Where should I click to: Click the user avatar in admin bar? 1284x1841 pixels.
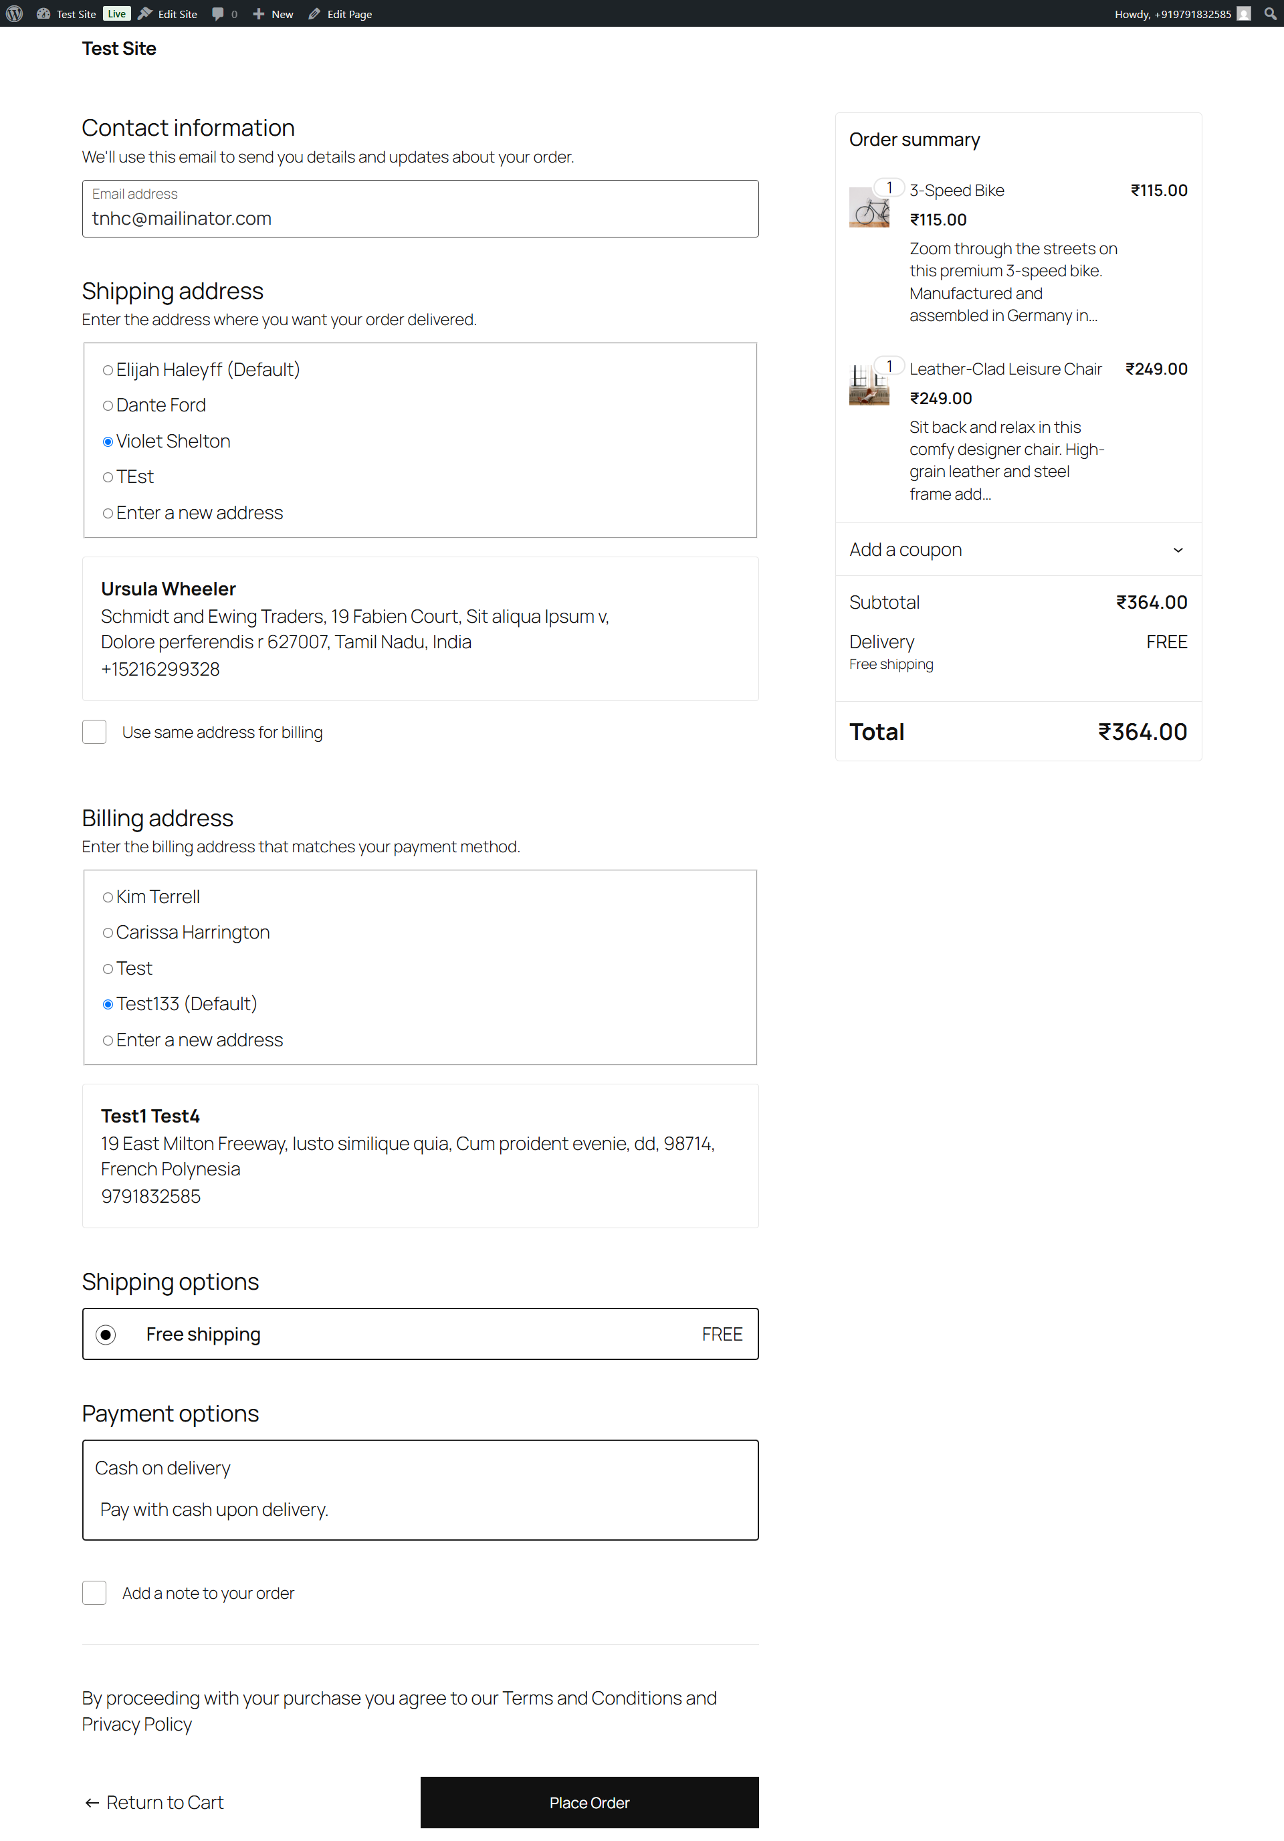click(x=1244, y=13)
